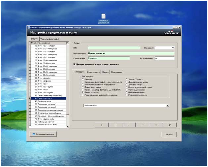The image size is (208, 167).
Task: Click the keyboard icon on Экранная клавиатура
Action: pyautogui.click(x=33, y=134)
